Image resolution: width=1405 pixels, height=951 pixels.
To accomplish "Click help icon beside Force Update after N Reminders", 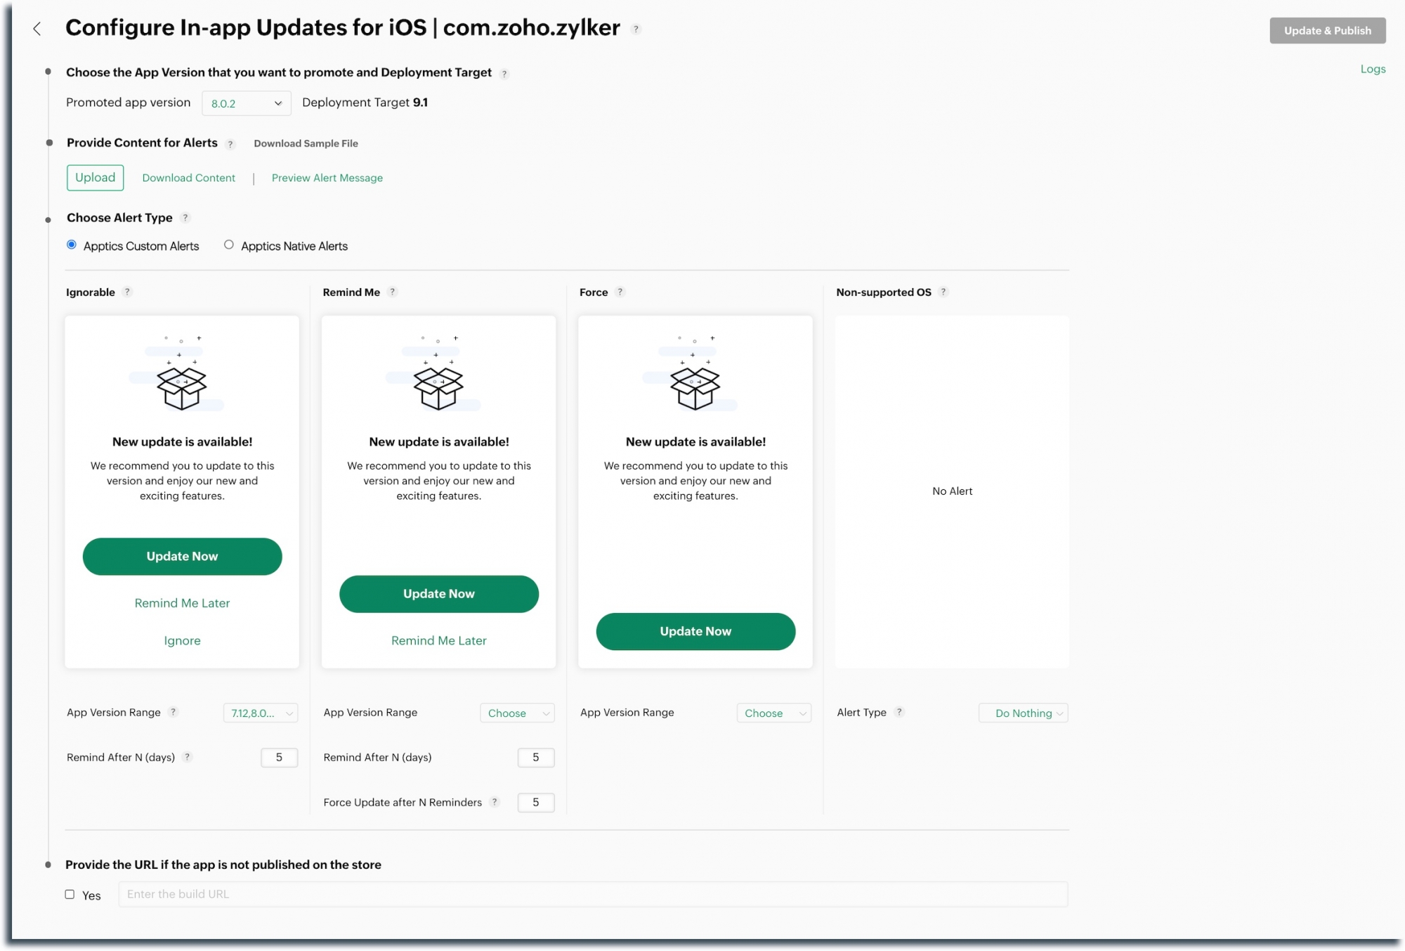I will [x=495, y=802].
